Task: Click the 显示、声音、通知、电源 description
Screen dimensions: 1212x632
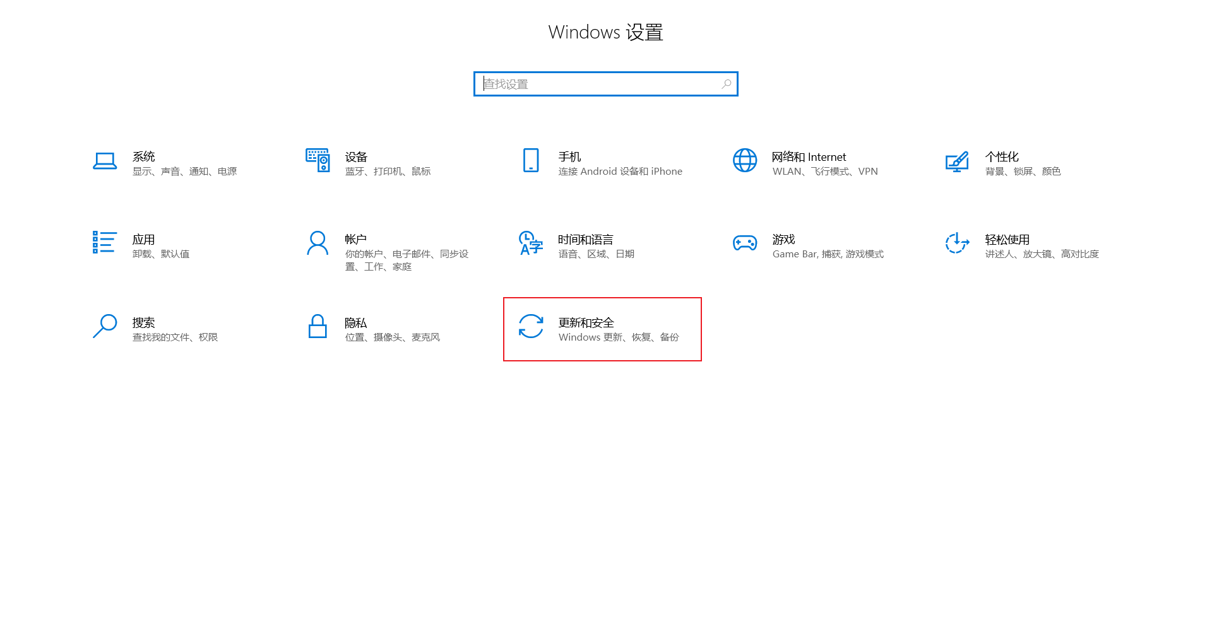Action: point(184,172)
